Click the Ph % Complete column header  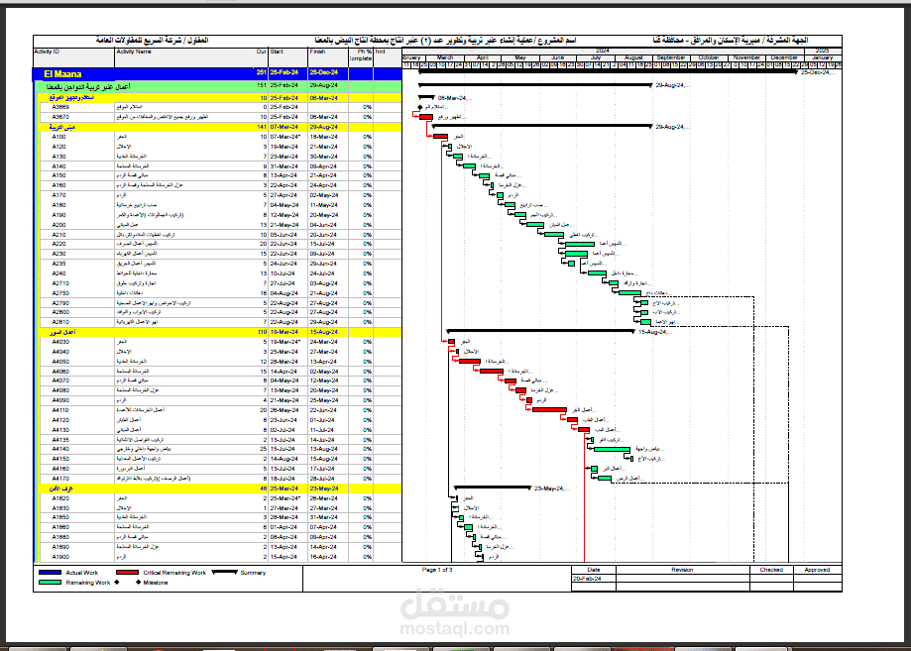361,54
